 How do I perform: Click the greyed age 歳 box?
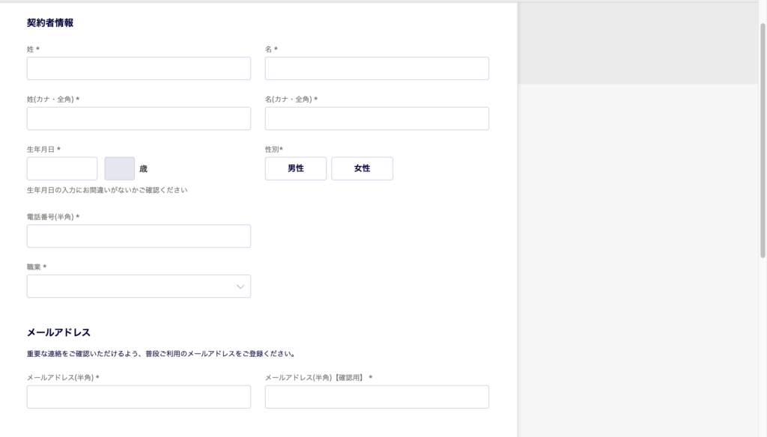(119, 168)
